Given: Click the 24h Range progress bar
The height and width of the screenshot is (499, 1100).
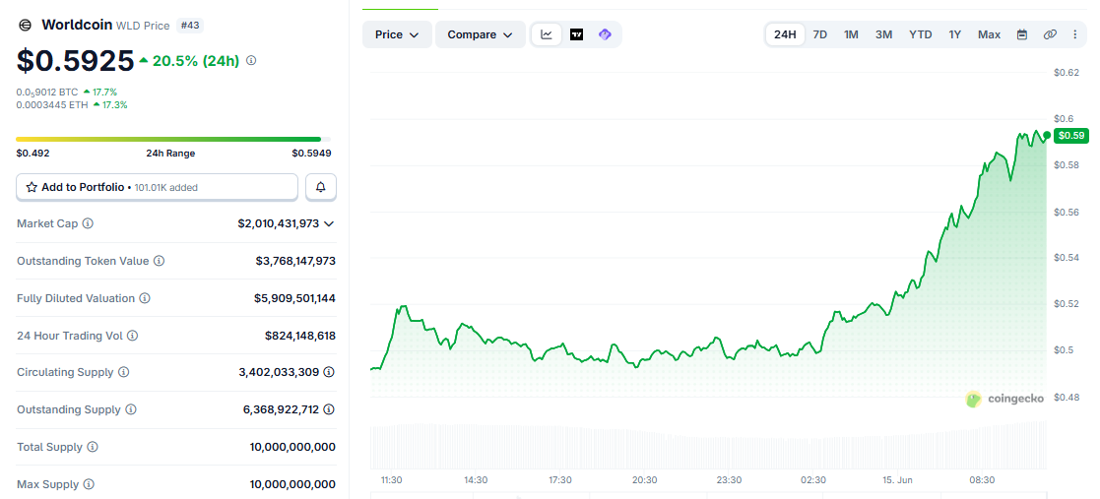Looking at the screenshot, I should point(173,140).
